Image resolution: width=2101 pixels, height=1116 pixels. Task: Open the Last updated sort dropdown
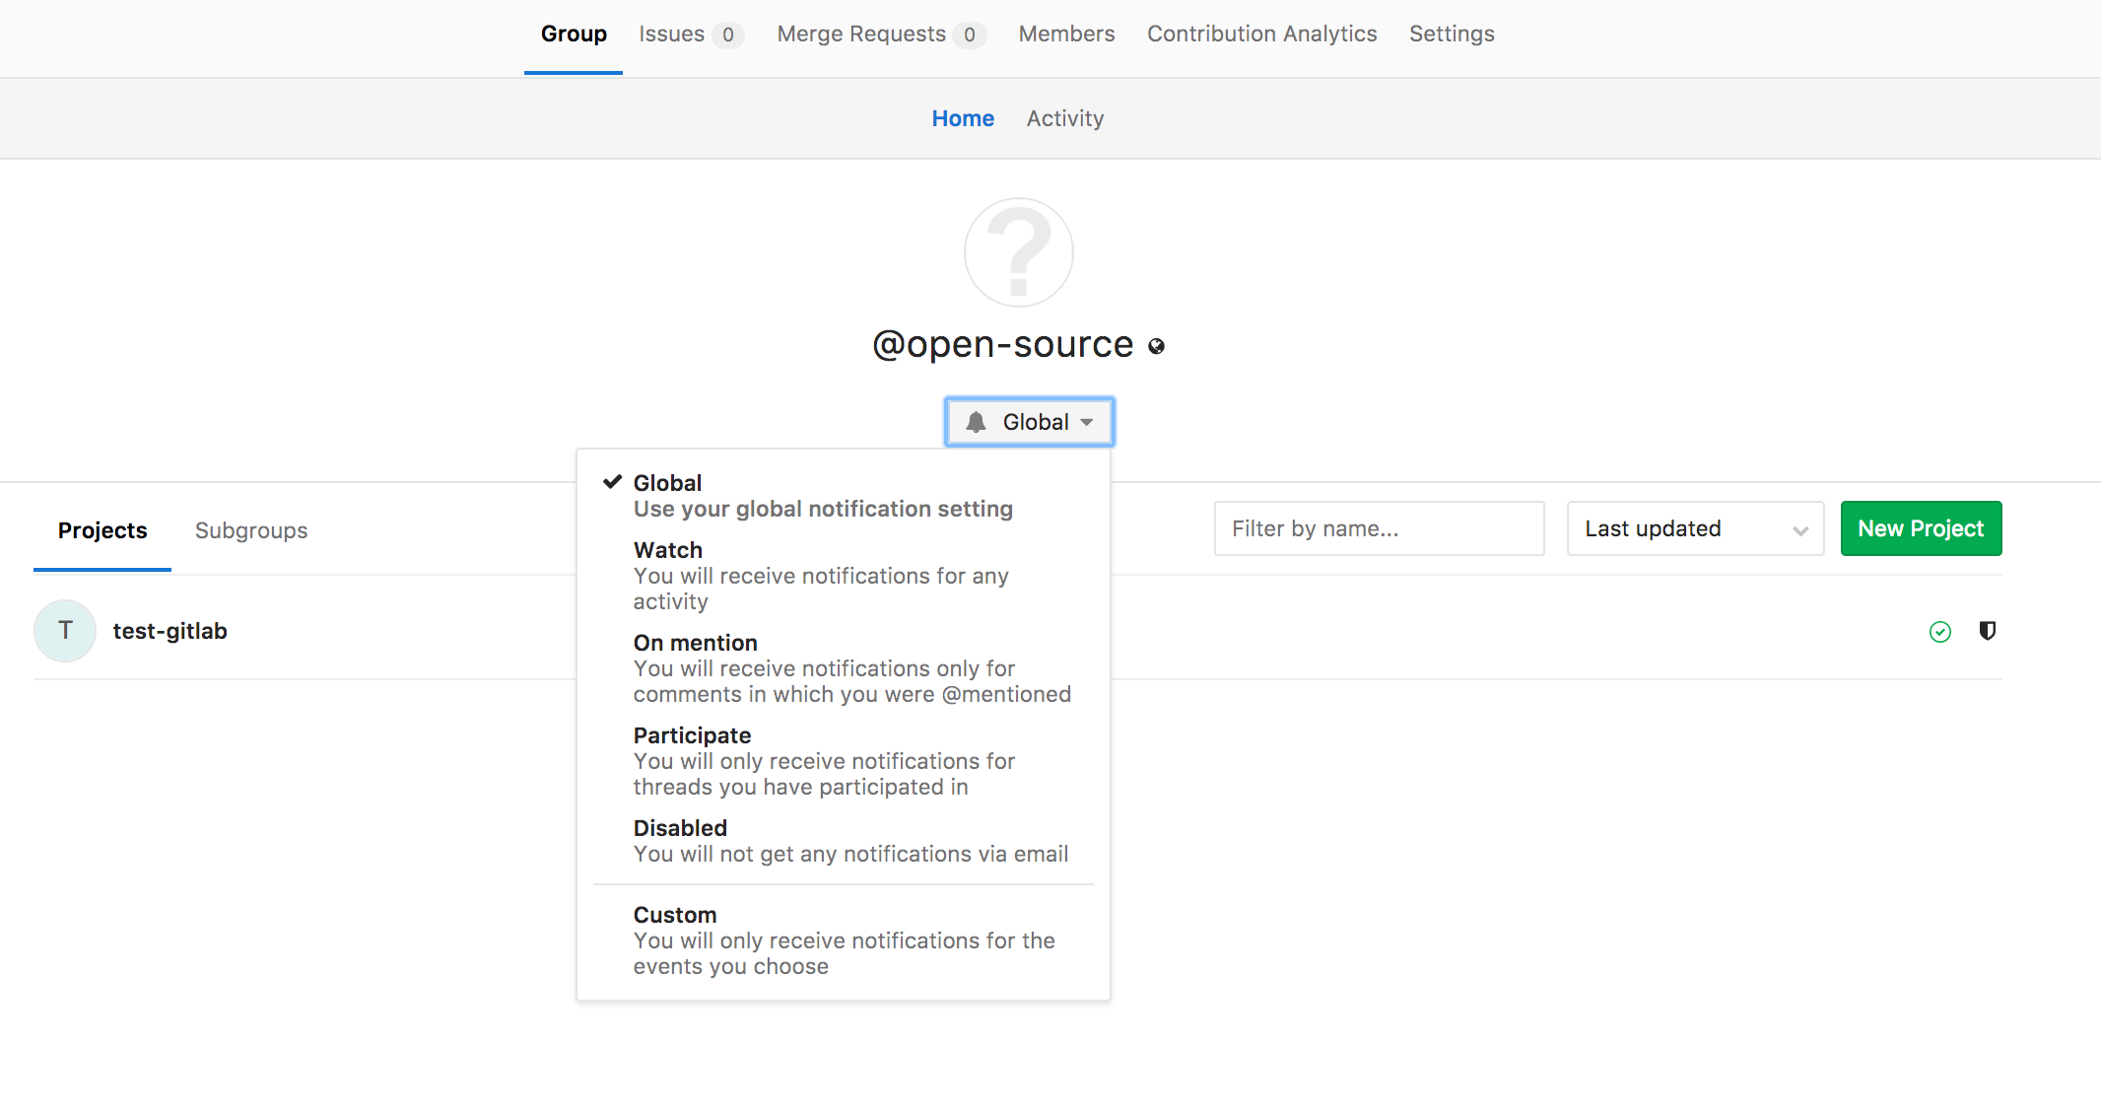click(1695, 528)
